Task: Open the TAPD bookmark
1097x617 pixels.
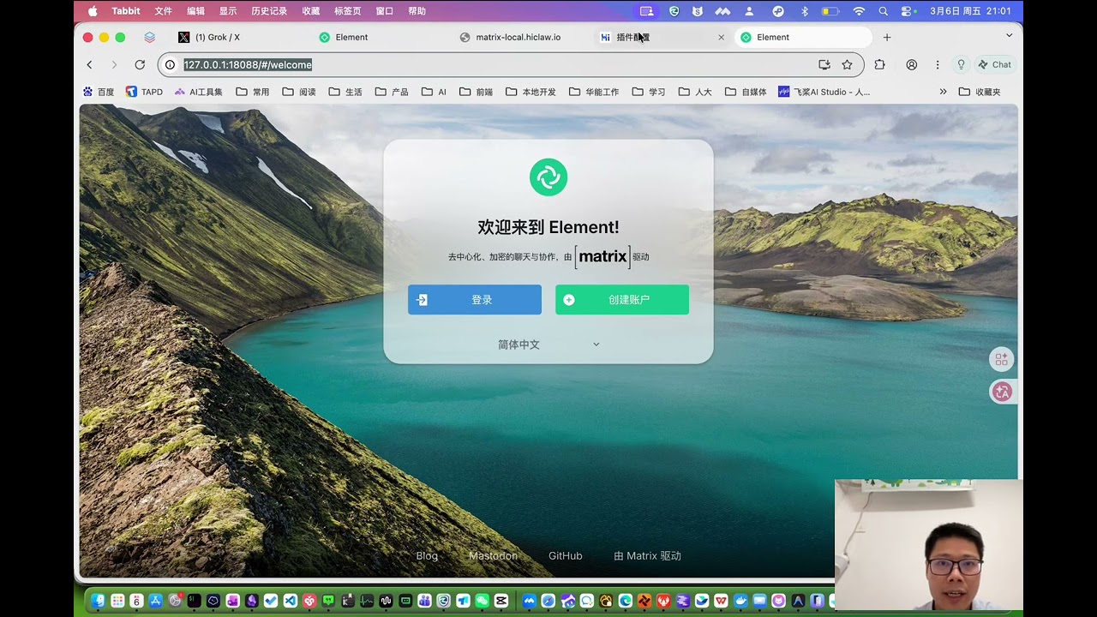Action: [x=144, y=92]
